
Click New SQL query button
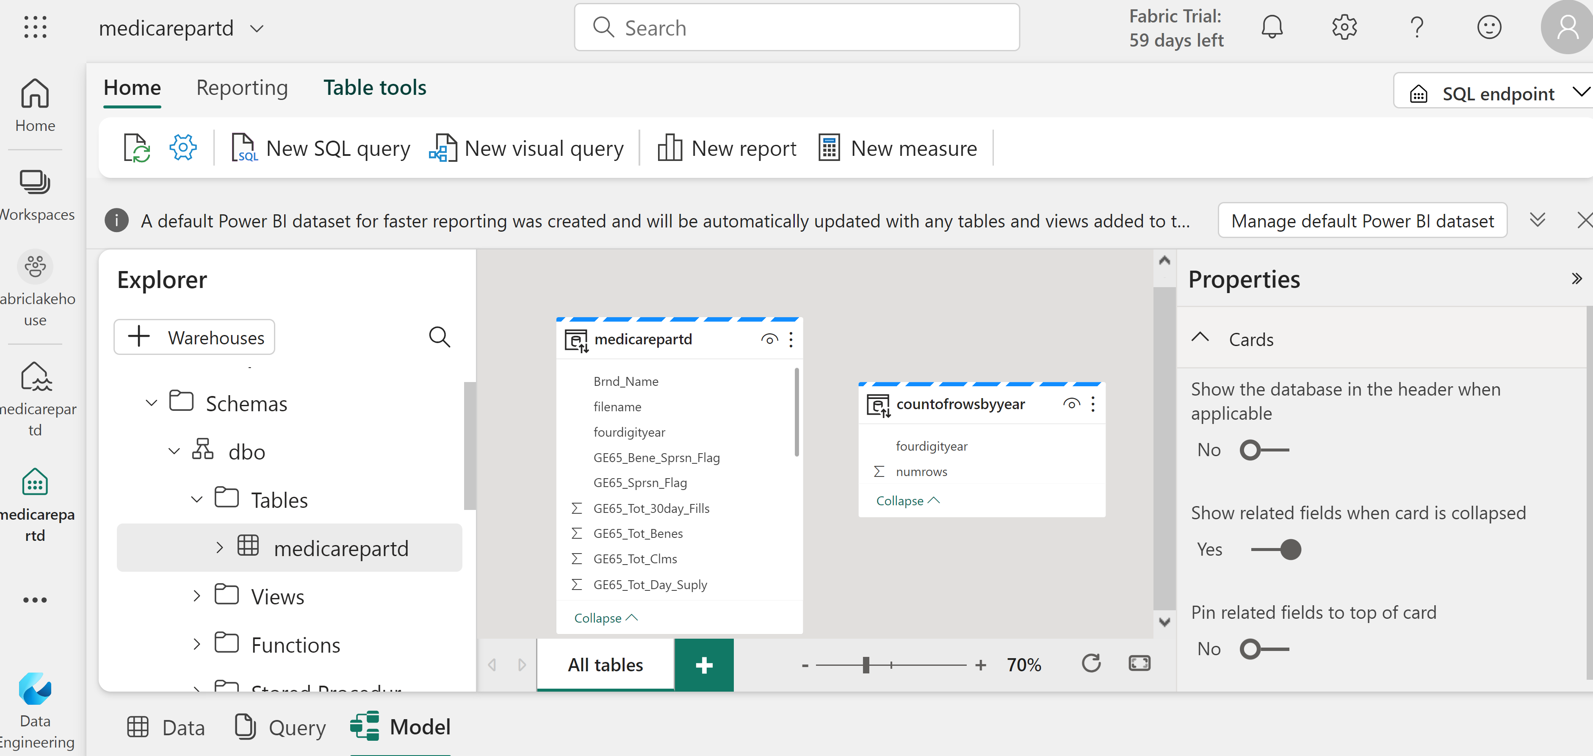click(x=320, y=149)
